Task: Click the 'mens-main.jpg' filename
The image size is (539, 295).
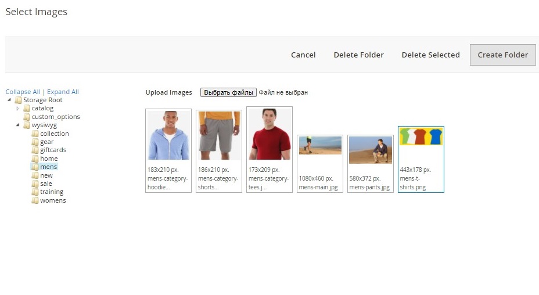Action: (x=318, y=188)
